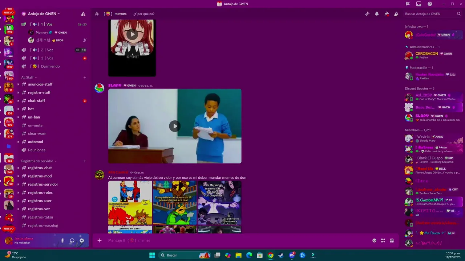The height and width of the screenshot is (261, 465).
Task: Open the registros-mod channel
Action: [54, 176]
